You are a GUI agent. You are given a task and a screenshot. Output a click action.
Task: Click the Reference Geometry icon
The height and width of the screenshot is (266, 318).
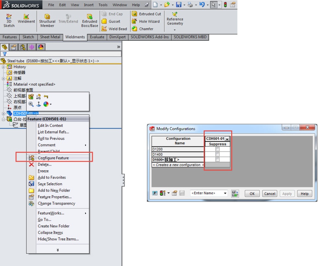[175, 14]
